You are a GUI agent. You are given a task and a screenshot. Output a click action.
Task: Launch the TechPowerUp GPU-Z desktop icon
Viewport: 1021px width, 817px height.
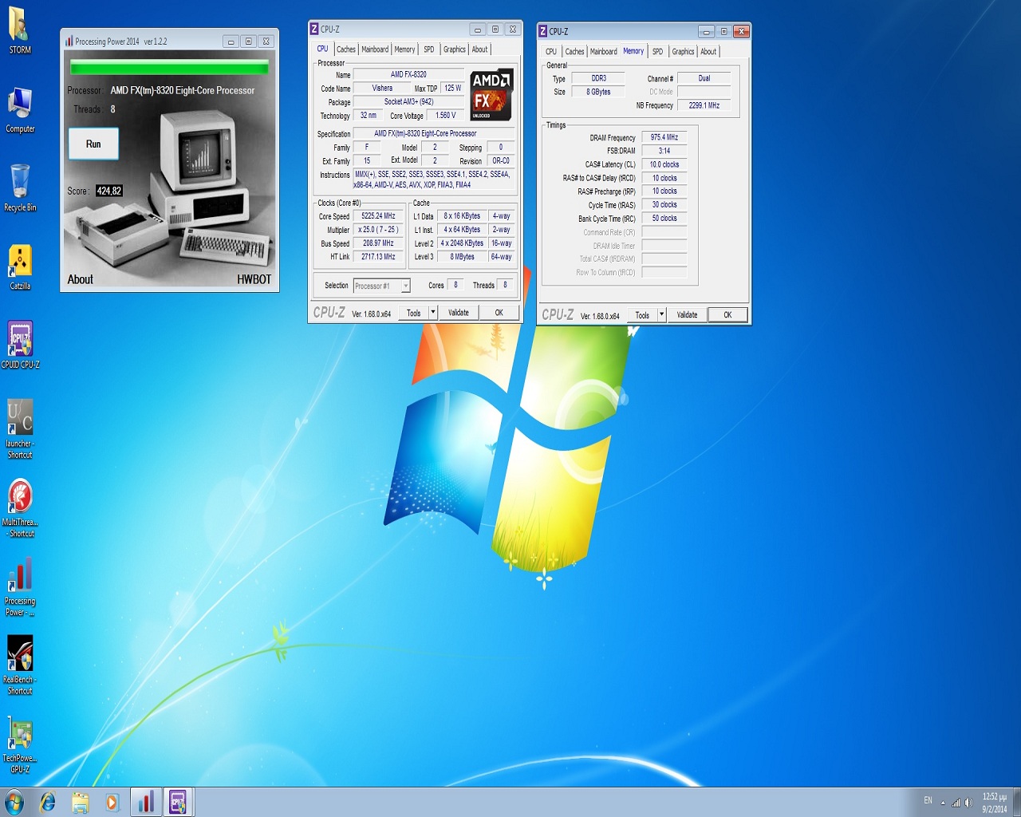tap(20, 744)
